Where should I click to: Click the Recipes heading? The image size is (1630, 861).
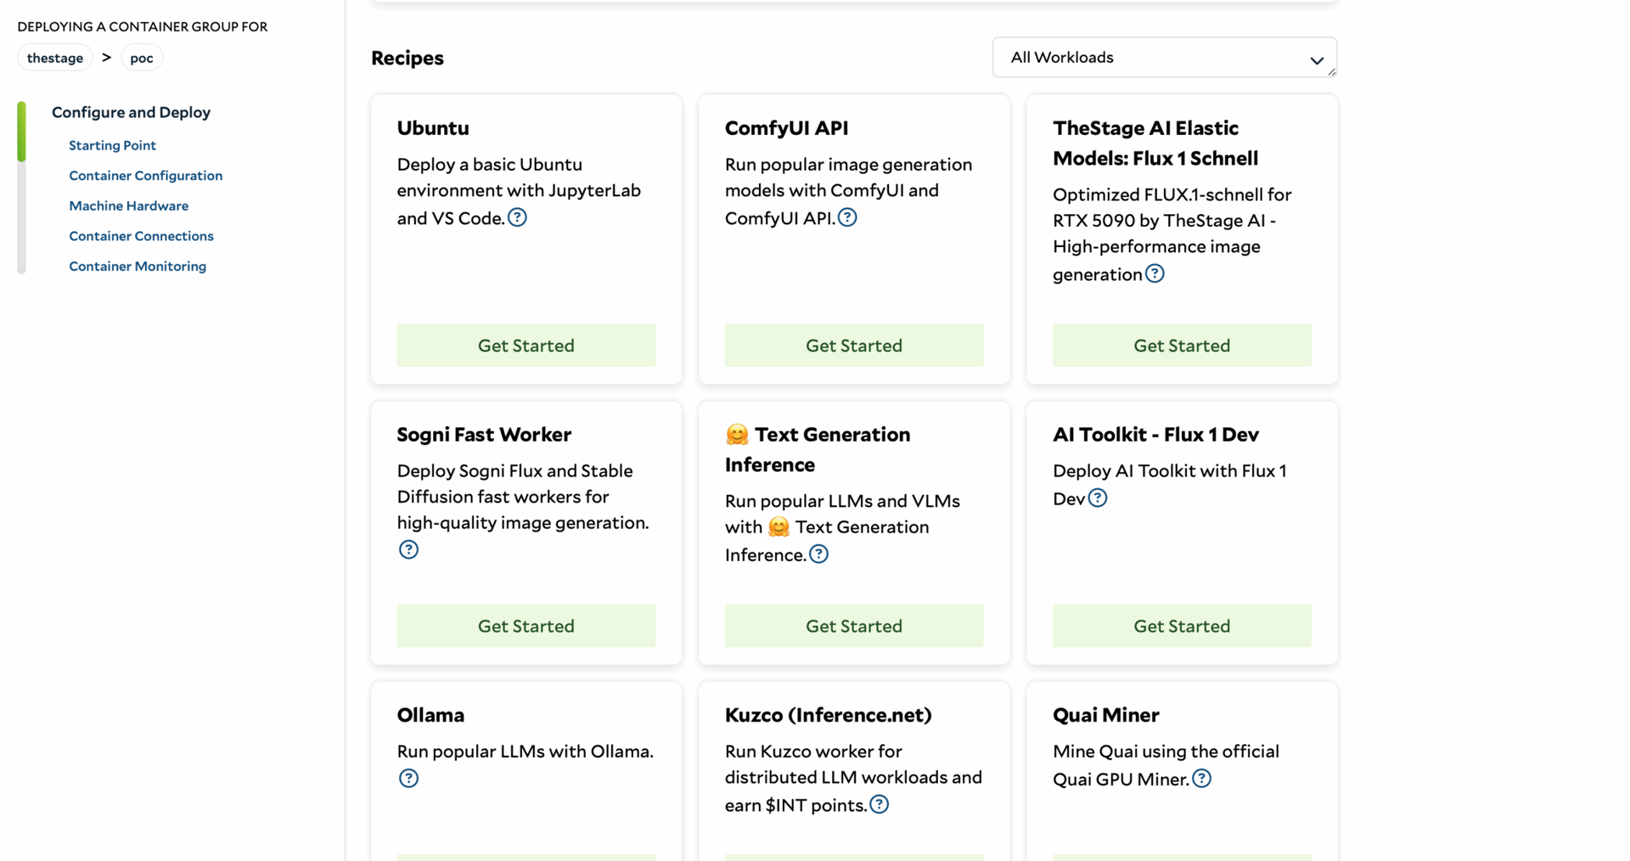click(x=407, y=58)
